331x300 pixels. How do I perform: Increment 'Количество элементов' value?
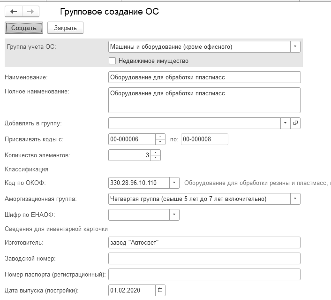[x=156, y=153]
